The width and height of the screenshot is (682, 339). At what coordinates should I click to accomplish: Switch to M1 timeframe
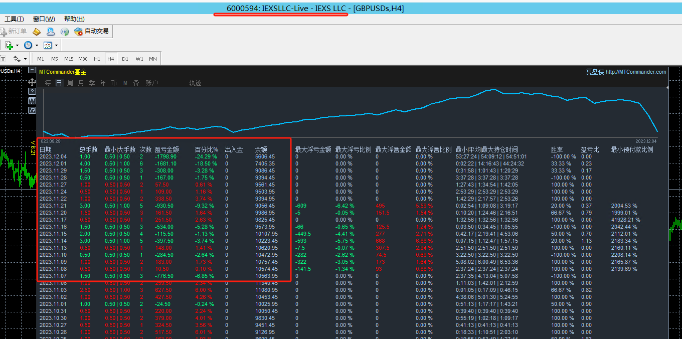click(41, 59)
